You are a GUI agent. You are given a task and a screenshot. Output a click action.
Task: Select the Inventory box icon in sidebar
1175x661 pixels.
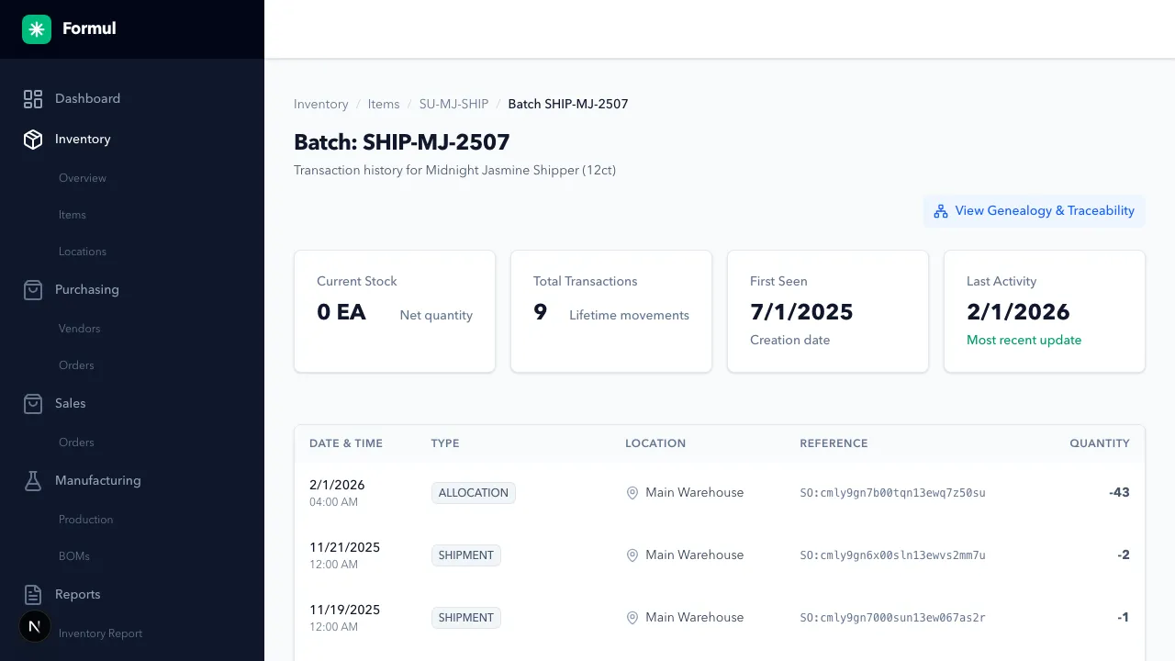pyautogui.click(x=33, y=139)
